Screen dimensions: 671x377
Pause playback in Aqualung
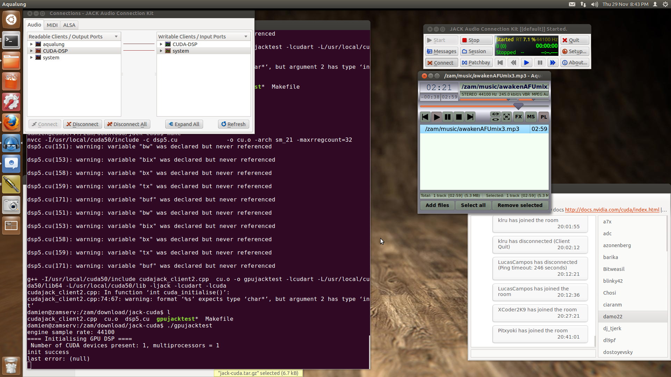click(x=448, y=117)
